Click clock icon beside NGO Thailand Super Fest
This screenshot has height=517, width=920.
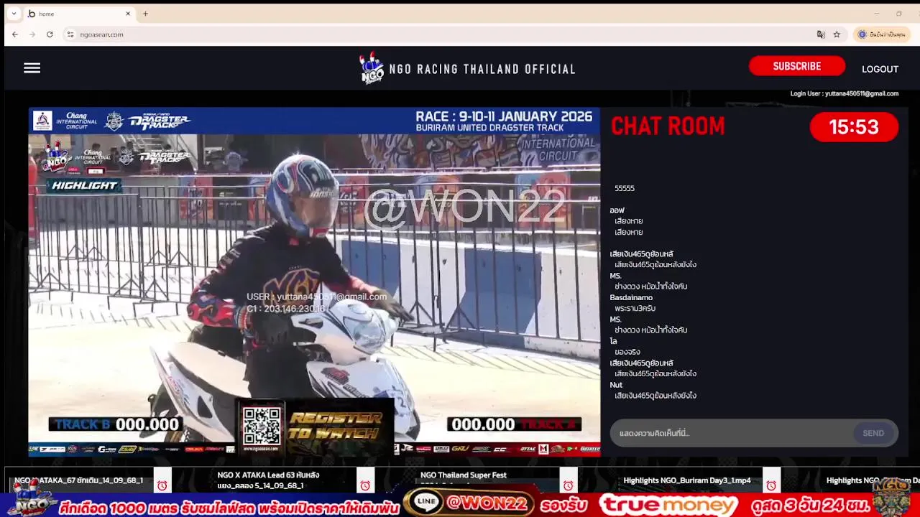tap(569, 485)
